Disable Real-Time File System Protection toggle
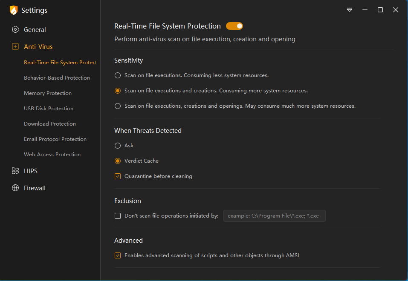This screenshot has height=281, width=408. [x=234, y=26]
